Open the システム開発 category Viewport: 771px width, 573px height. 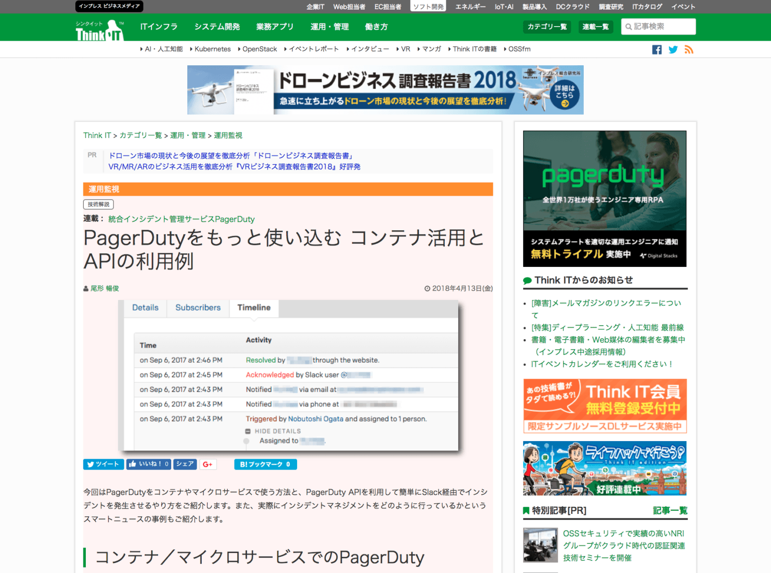217,27
